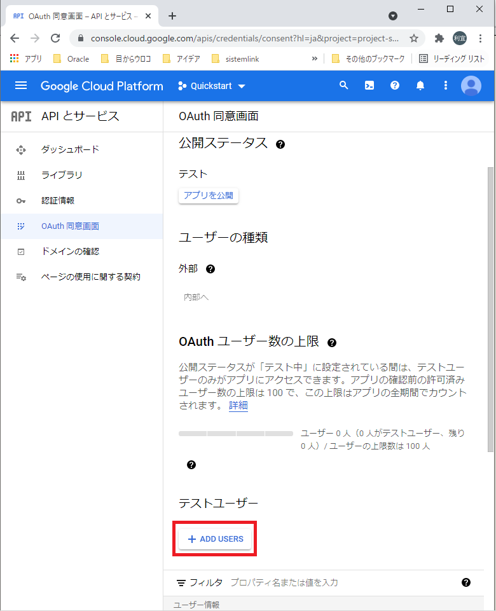Click the address bar URL
Screen dimensions: 496x611
click(x=245, y=38)
